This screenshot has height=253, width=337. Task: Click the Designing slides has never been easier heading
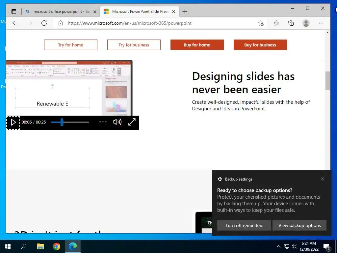pyautogui.click(x=243, y=83)
